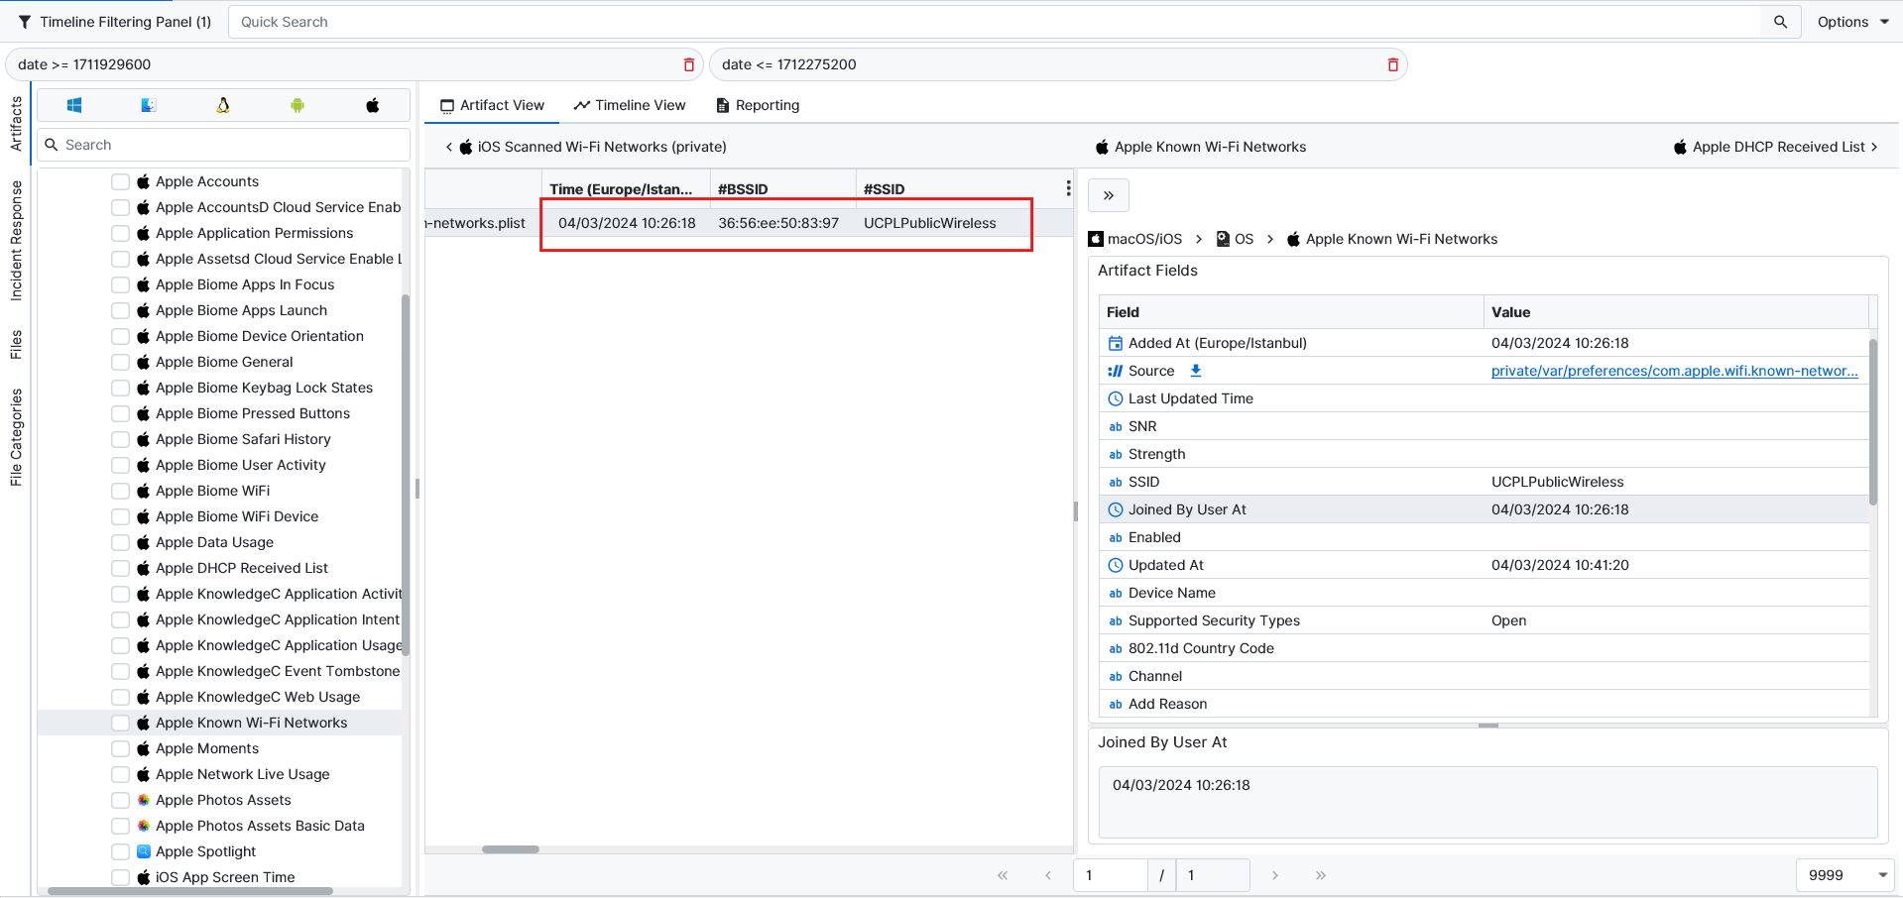Remove the date <= 1712275200 filter
Image resolution: width=1903 pixels, height=898 pixels.
point(1392,64)
